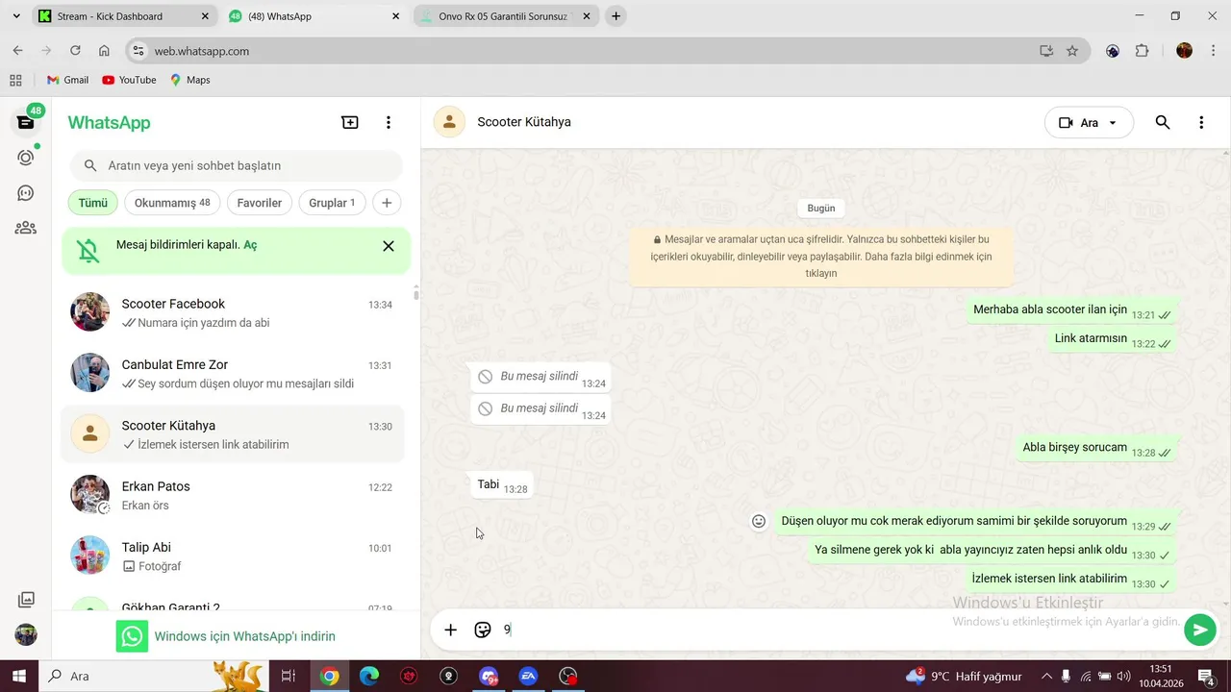
Task: Open Task View in taskbar
Action: point(288,677)
